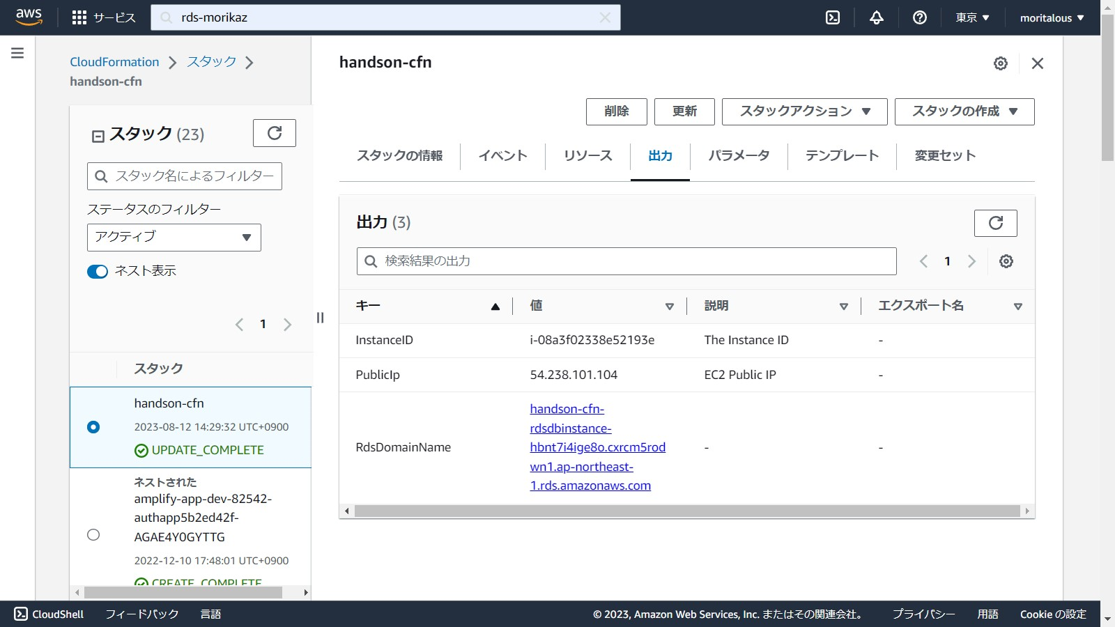
Task: Open outputs table preferences gear
Action: click(x=1006, y=261)
